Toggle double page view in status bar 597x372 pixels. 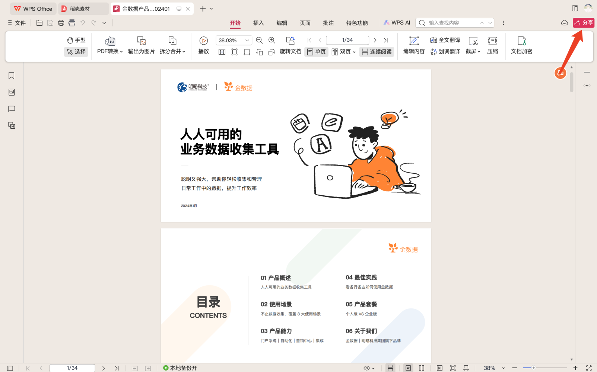422,368
